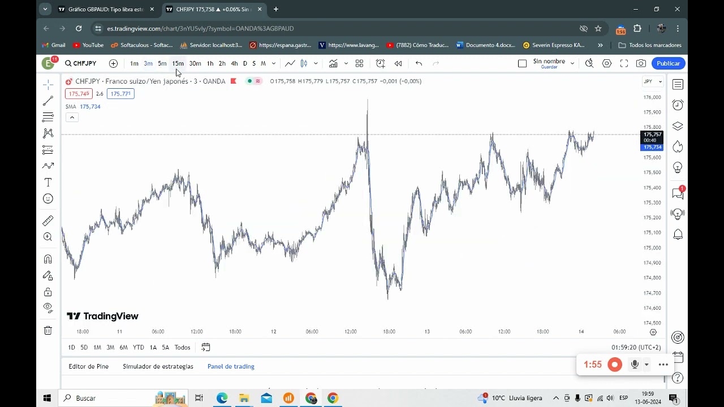
Task: Expand the JPY currency dropdown
Action: pos(653,81)
